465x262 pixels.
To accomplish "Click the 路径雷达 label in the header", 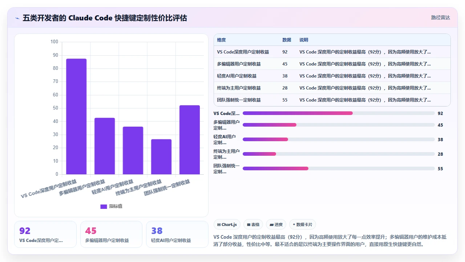I will (x=441, y=17).
